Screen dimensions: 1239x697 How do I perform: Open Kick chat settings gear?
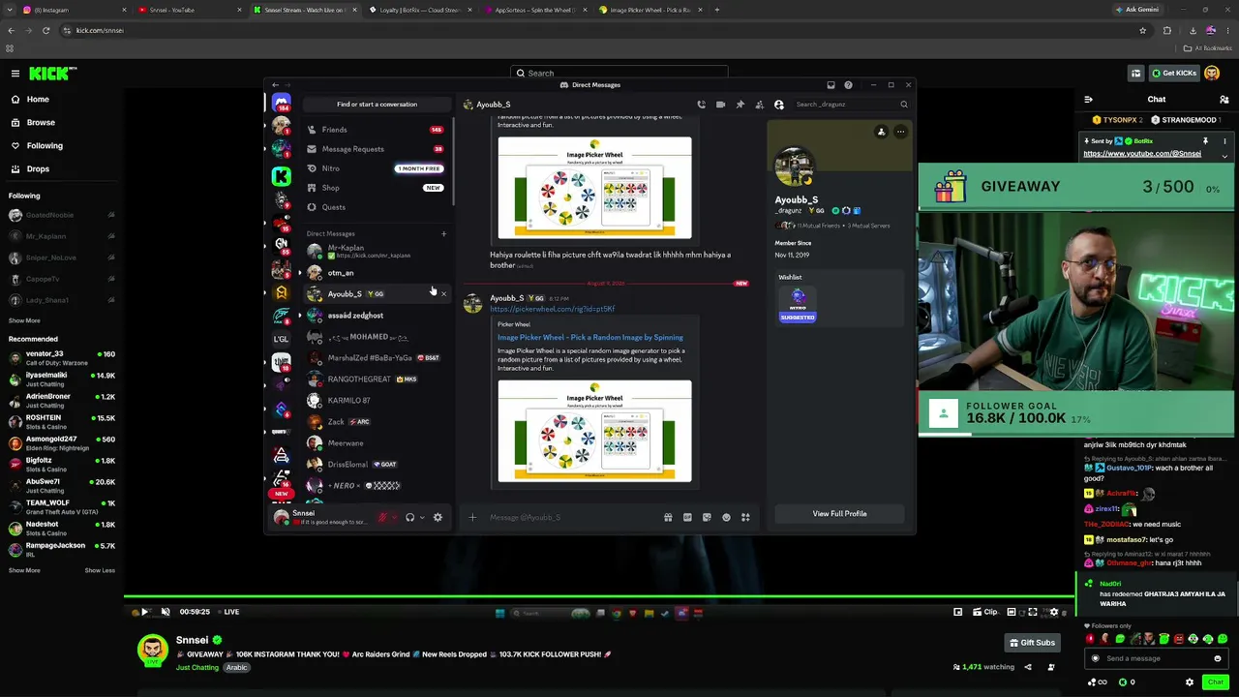pyautogui.click(x=1190, y=682)
